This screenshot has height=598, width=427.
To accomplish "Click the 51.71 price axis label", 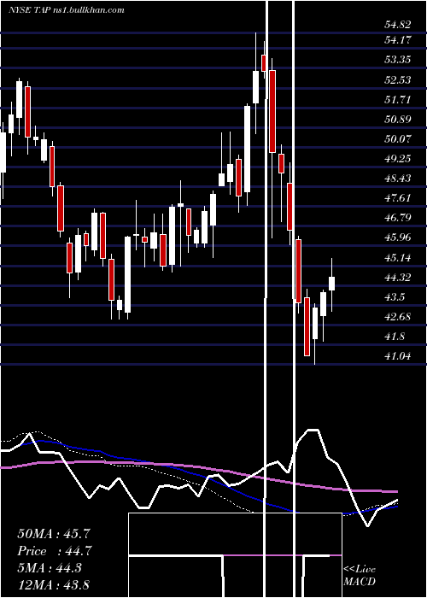I will (398, 100).
